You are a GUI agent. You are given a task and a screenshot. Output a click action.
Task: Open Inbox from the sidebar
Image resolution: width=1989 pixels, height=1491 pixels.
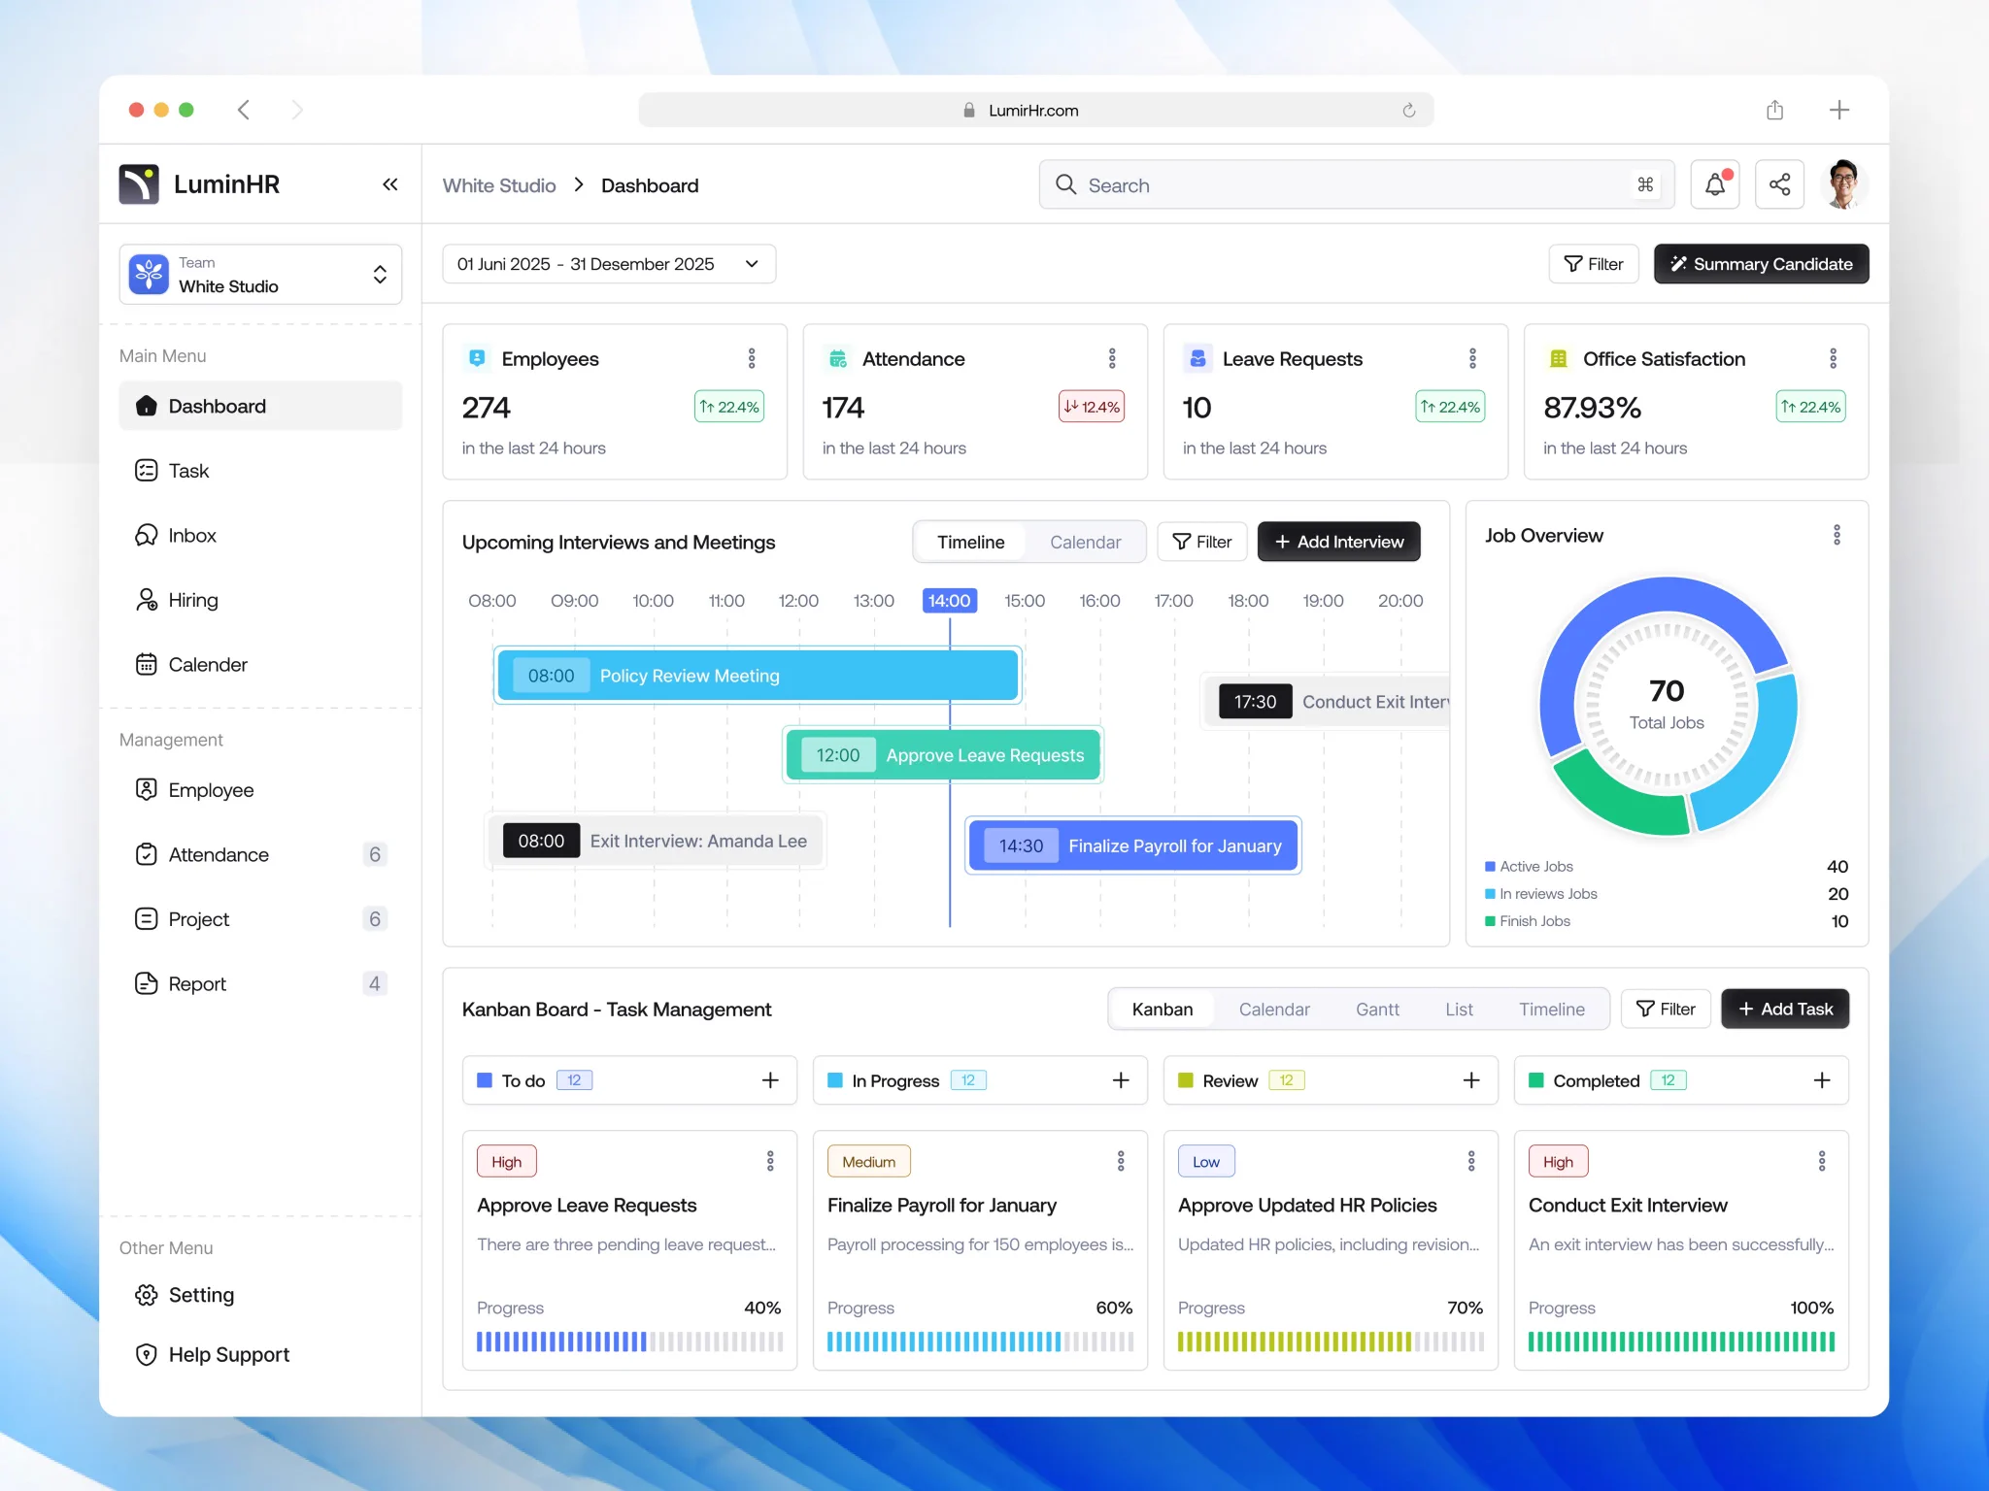pos(260,535)
